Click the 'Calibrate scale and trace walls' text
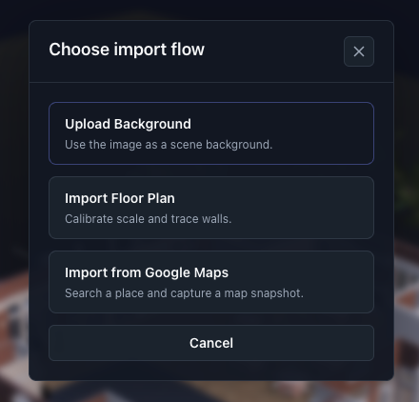Image resolution: width=419 pixels, height=402 pixels. click(149, 219)
